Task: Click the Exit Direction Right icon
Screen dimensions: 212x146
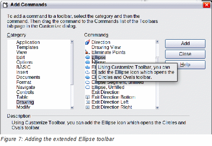Action: click(88, 107)
